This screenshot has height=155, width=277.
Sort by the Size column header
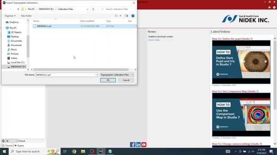point(130,21)
